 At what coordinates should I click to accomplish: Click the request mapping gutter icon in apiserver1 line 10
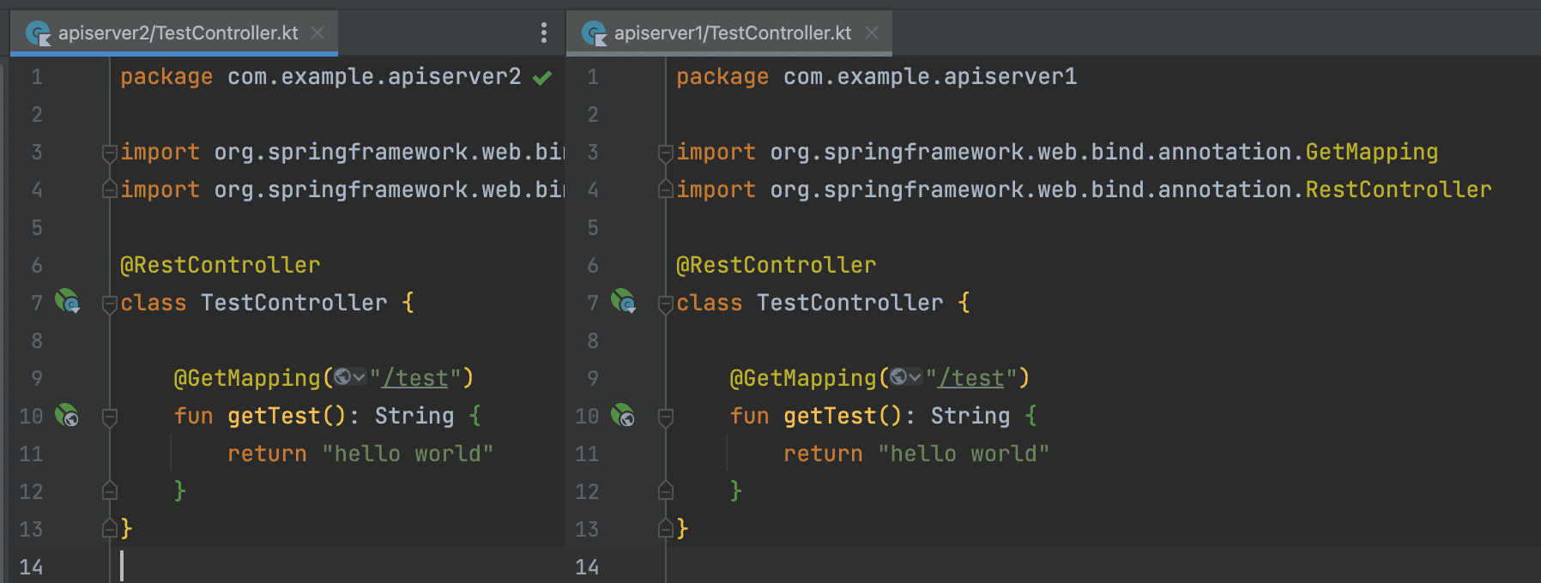click(623, 416)
